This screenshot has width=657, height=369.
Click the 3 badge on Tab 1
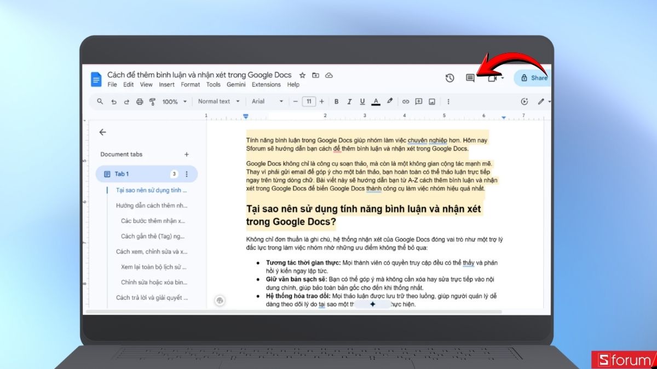point(174,174)
